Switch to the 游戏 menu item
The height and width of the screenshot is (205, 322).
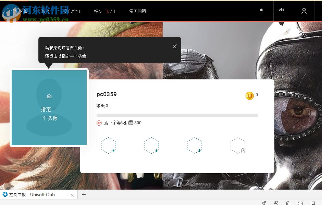46,11
